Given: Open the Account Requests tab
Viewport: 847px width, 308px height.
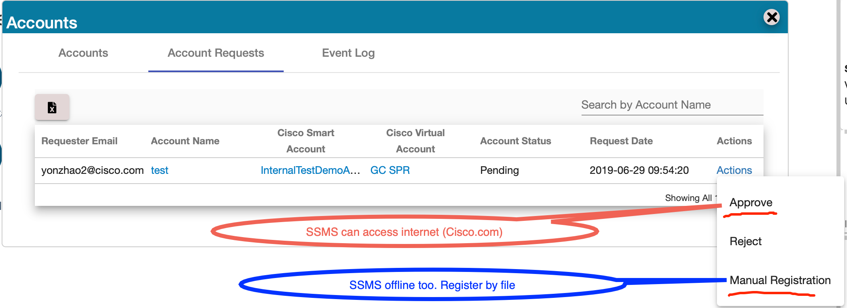Looking at the screenshot, I should tap(216, 53).
